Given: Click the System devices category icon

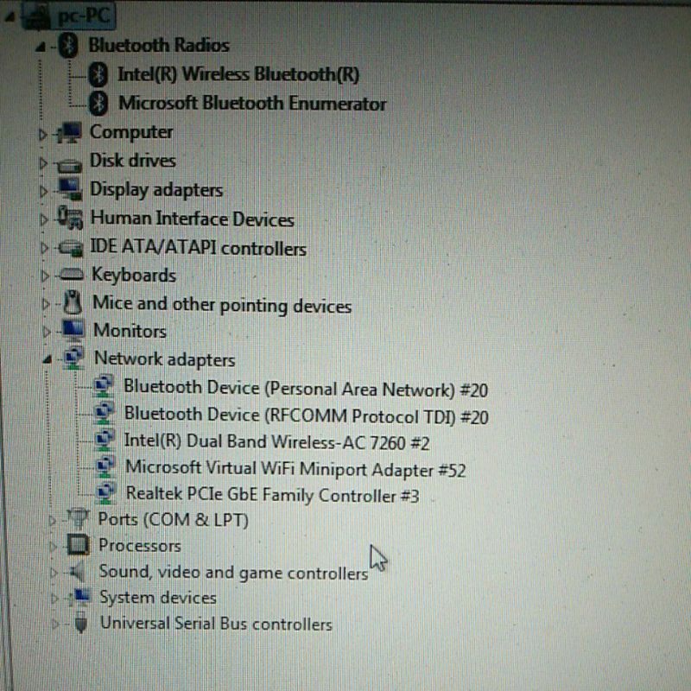Looking at the screenshot, I should click(80, 597).
